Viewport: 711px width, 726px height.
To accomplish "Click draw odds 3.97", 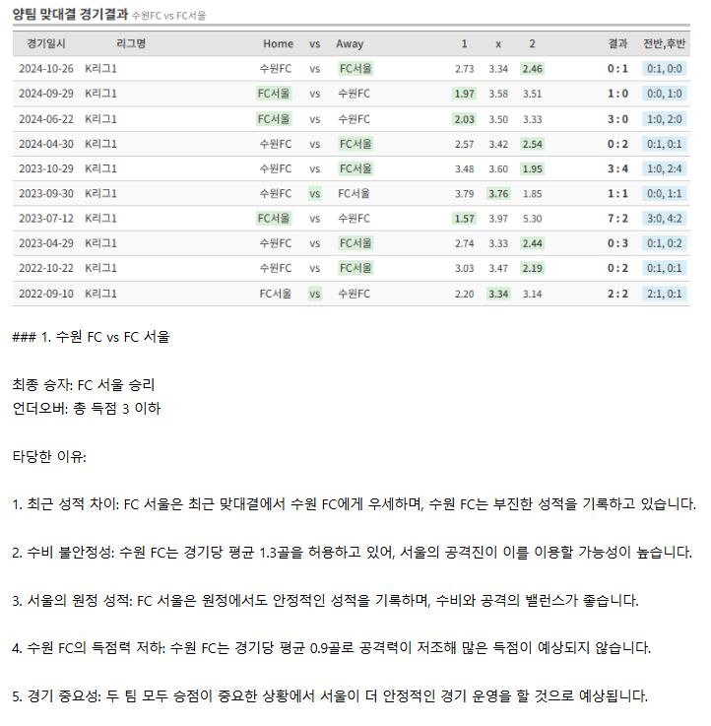I will 498,219.
